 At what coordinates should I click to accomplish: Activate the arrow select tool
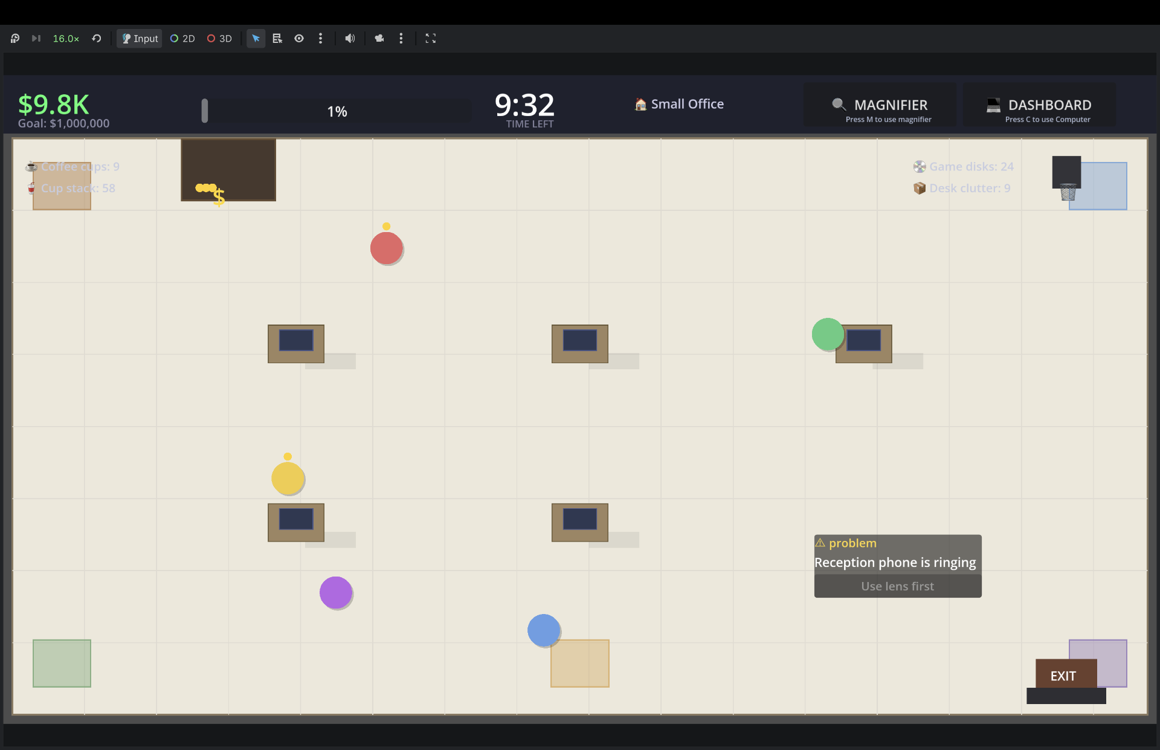[256, 39]
